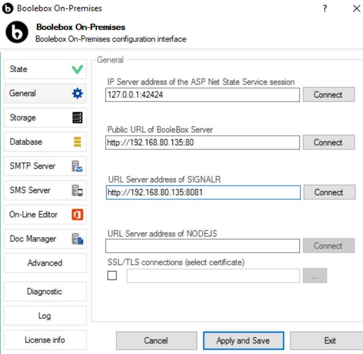Open the License info section
This screenshot has height=354, width=363.
[46, 340]
